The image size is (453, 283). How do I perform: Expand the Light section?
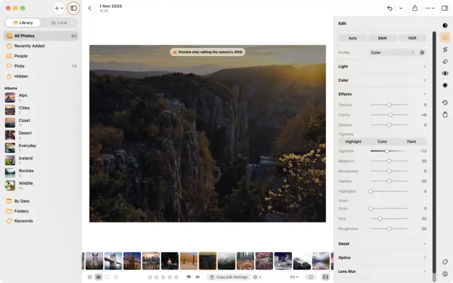click(382, 66)
